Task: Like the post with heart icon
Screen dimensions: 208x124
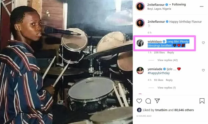Action: click(139, 101)
